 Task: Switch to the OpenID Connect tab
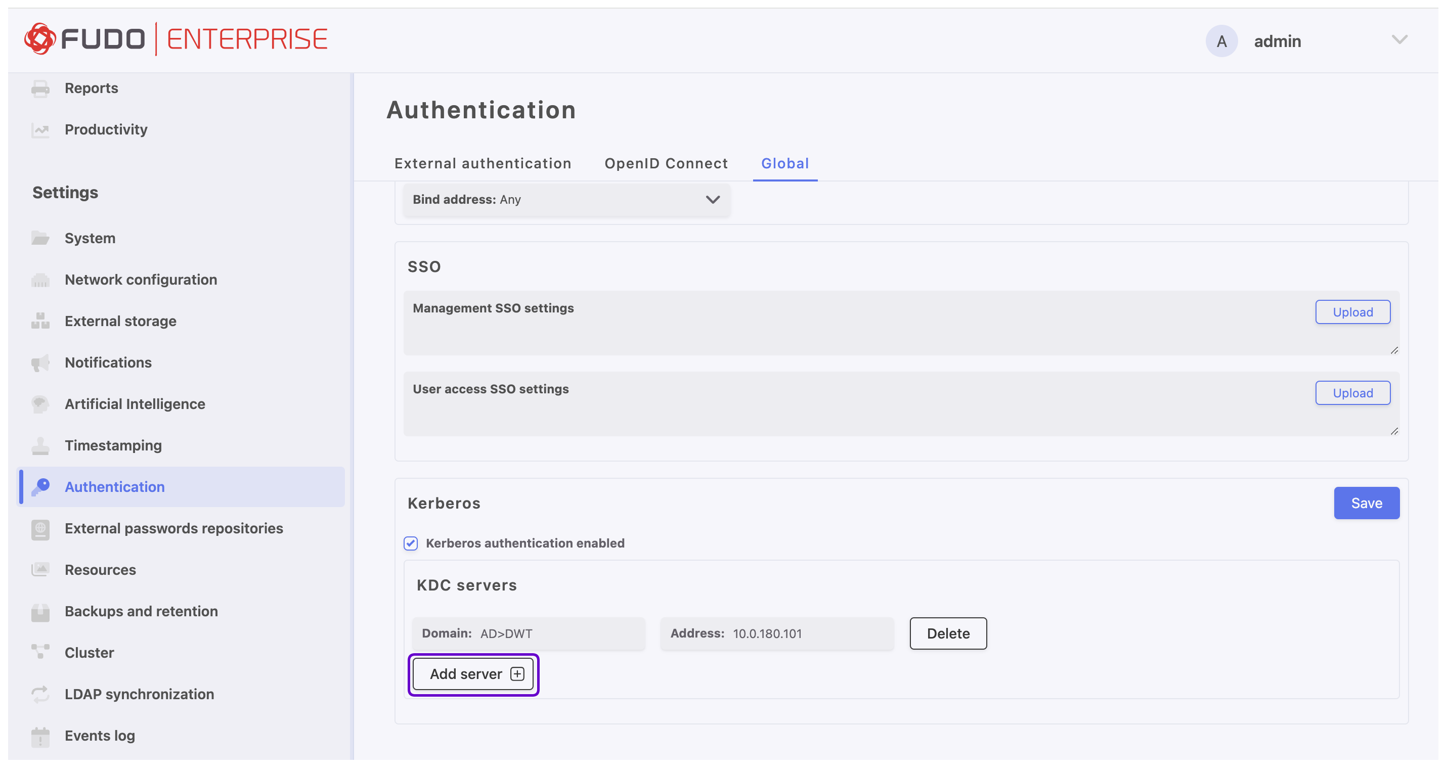666,163
